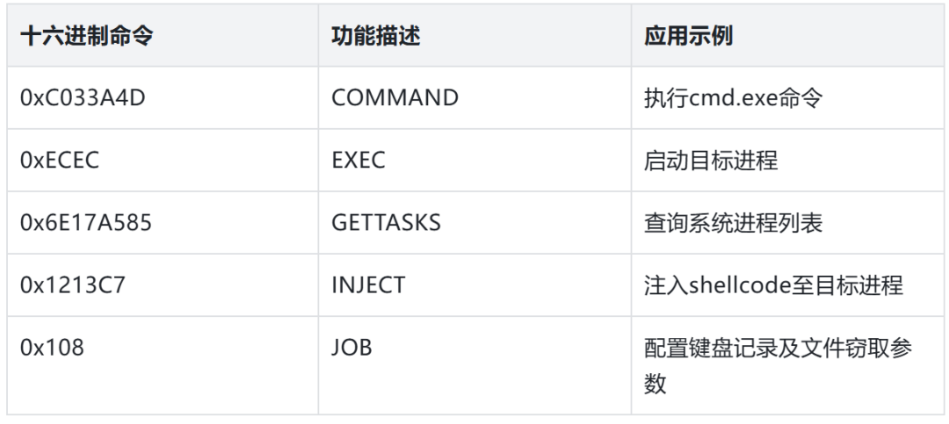Click the EXEC function description cell
Viewport: 949px width, 424px height.
click(x=358, y=161)
